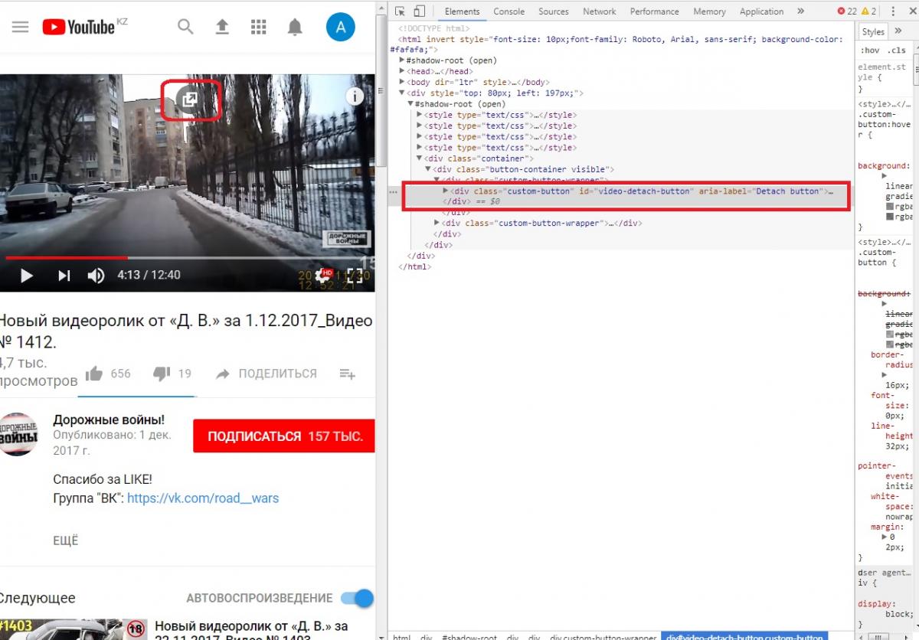919x640 pixels.
Task: Click the upload video icon
Action: coord(222,27)
